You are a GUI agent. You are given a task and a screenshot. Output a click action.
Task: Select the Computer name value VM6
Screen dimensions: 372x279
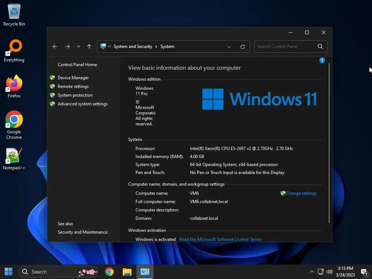pos(194,193)
